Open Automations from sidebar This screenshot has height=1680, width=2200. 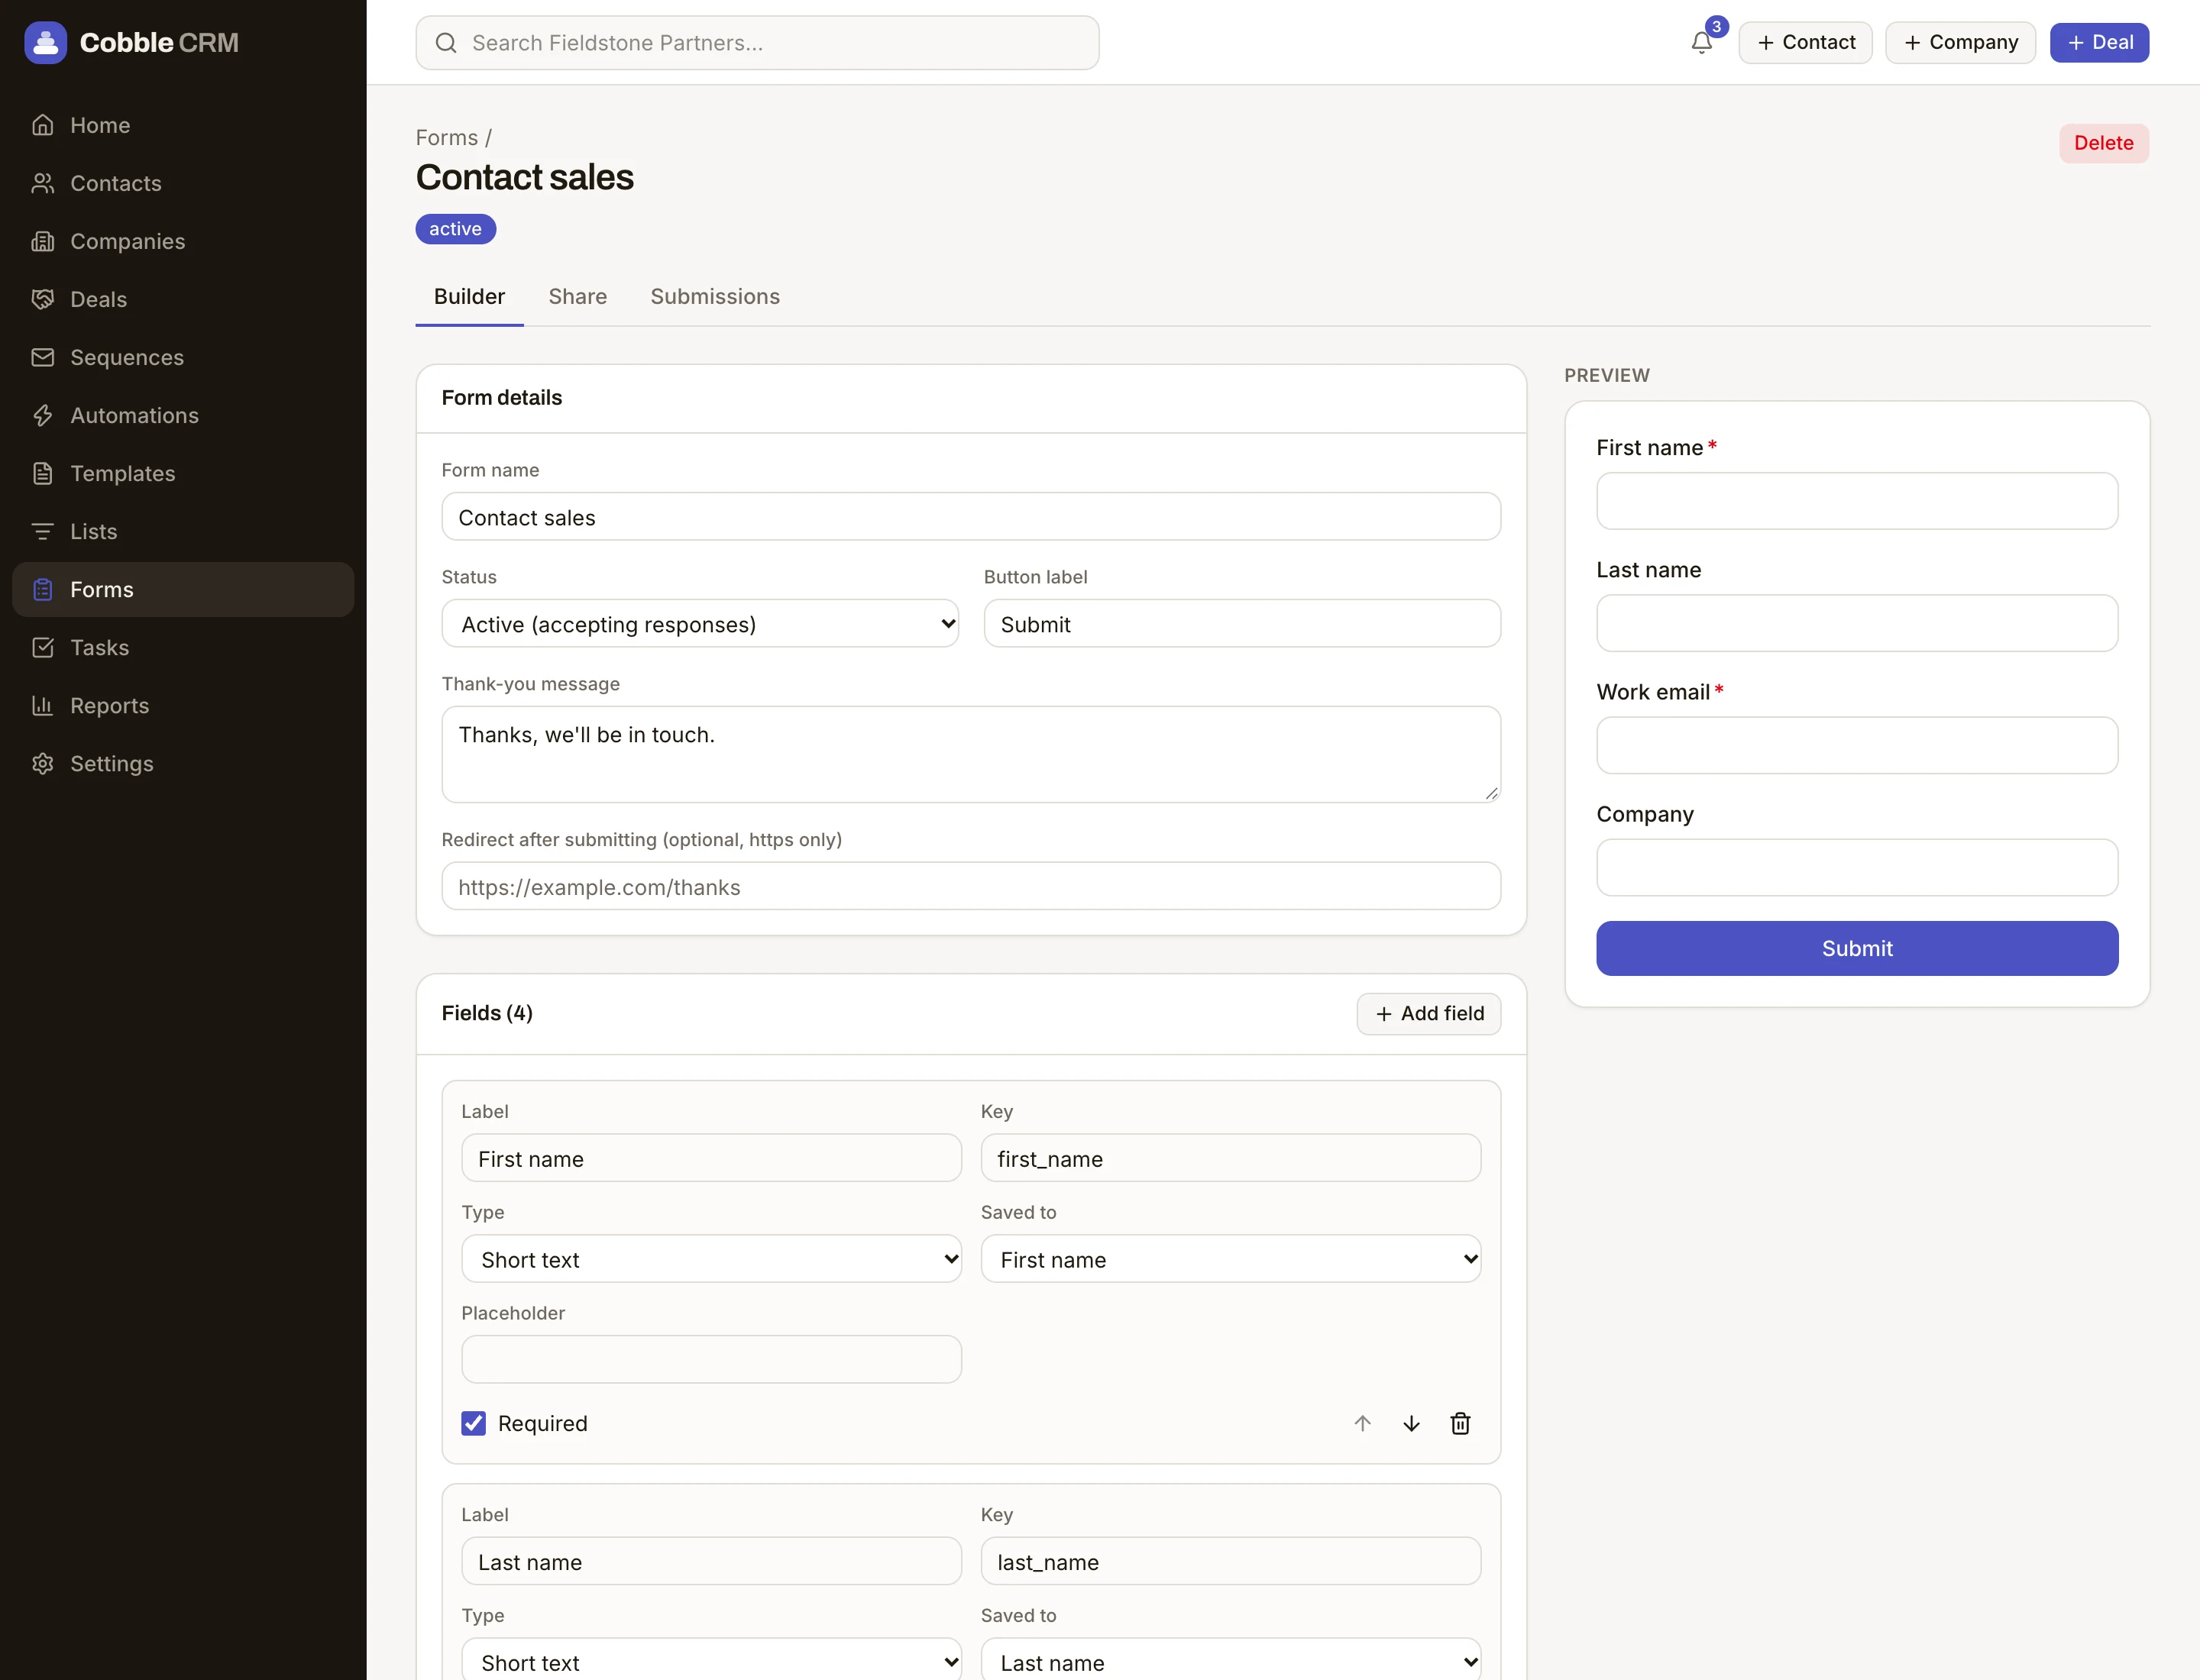[183, 415]
